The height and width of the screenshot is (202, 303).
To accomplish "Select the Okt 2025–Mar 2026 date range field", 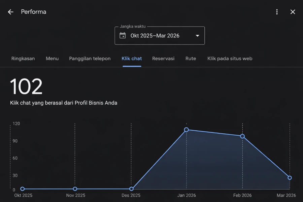I will pyautogui.click(x=160, y=36).
